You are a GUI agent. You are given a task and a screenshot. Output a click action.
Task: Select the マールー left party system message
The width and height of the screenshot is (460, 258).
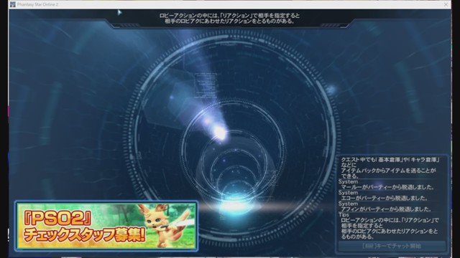click(387, 187)
